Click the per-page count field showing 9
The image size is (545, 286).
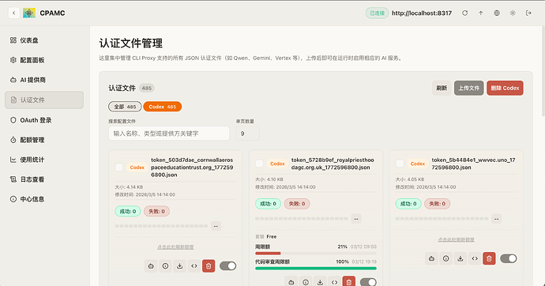click(x=247, y=134)
